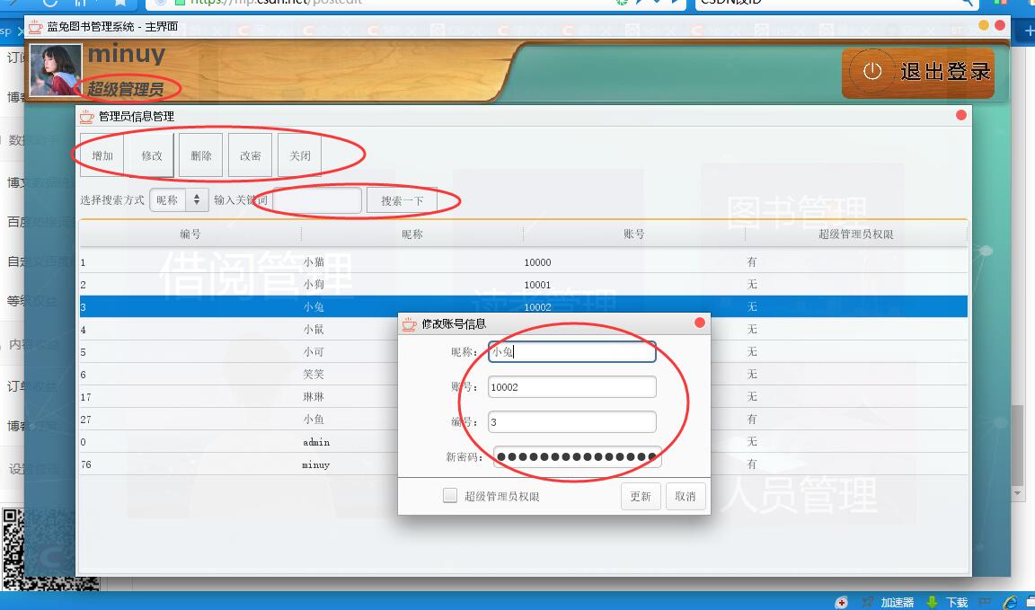Click the 更新 update button
The height and width of the screenshot is (610, 1035).
pyautogui.click(x=641, y=497)
